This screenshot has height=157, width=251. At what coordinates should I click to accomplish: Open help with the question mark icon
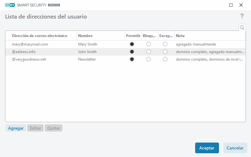tap(242, 16)
